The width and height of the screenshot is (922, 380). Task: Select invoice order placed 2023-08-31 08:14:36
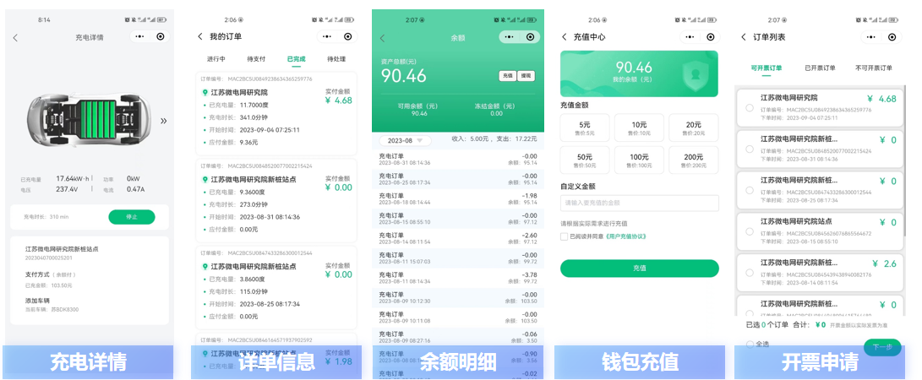tap(749, 149)
